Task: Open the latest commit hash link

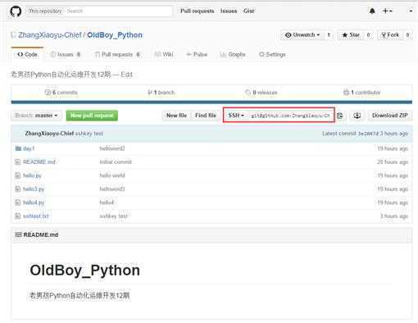Action: (368, 134)
